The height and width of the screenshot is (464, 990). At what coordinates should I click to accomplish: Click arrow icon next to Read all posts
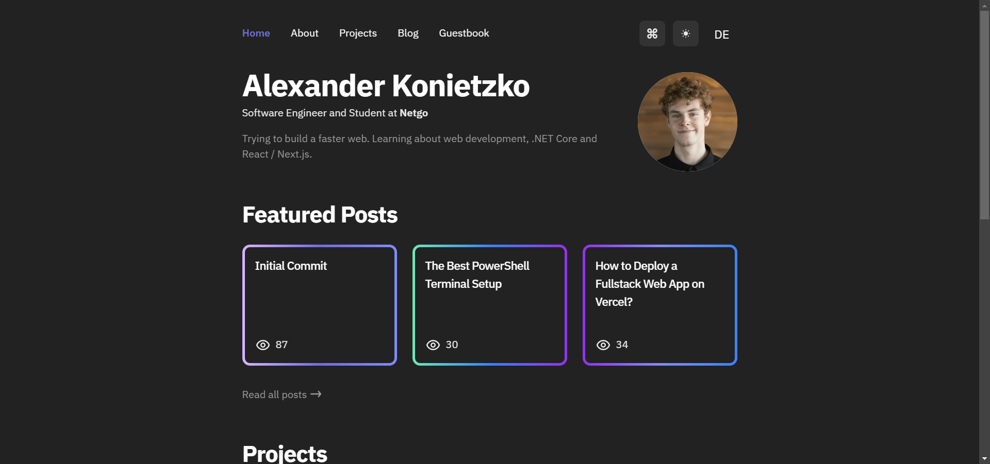tap(316, 394)
